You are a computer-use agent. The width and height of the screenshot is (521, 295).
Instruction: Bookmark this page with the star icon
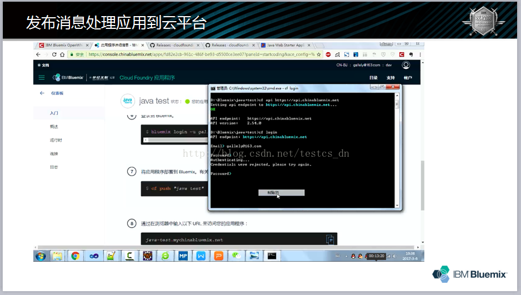pos(319,54)
